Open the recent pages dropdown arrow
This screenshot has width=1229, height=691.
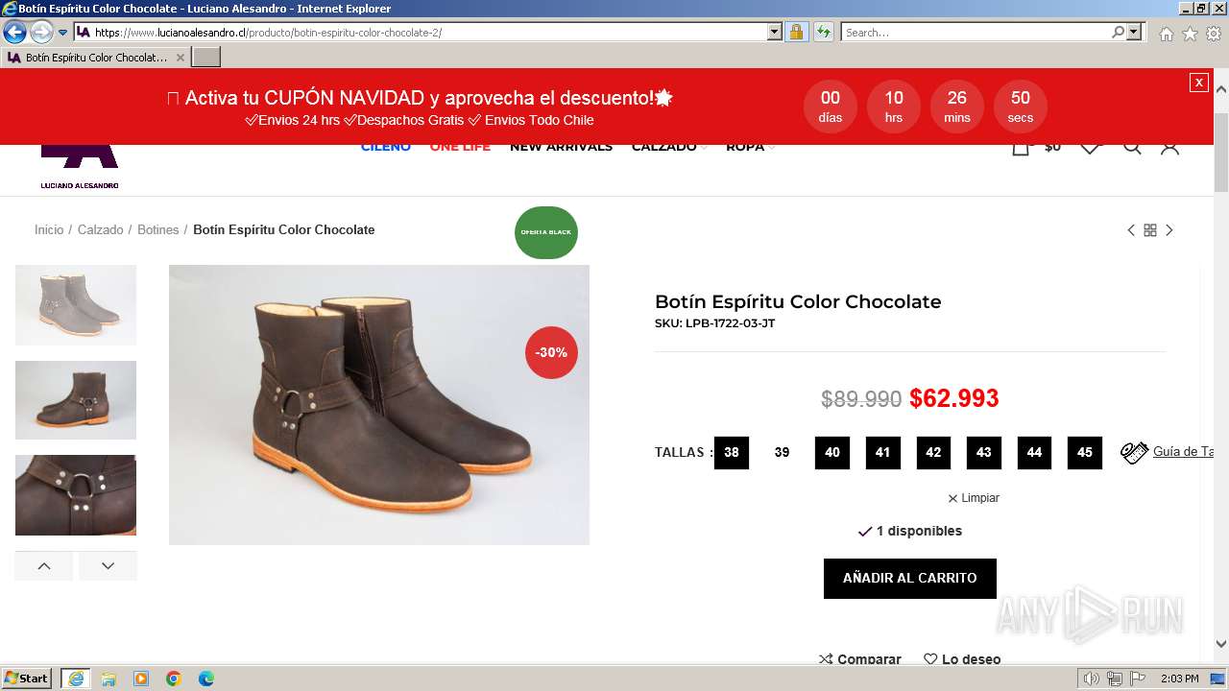(62, 33)
